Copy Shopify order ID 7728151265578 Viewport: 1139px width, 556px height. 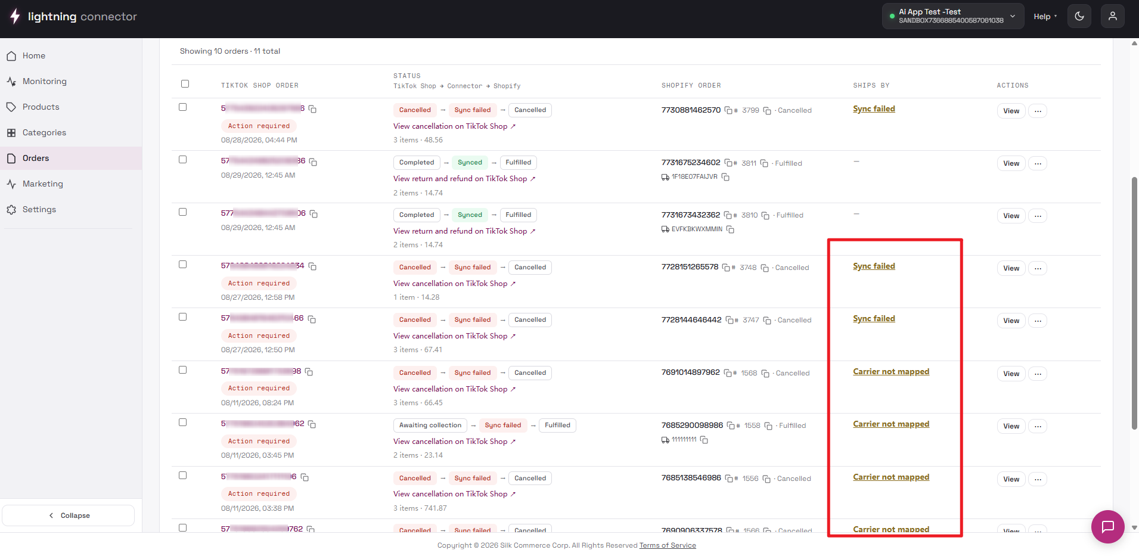pyautogui.click(x=726, y=268)
